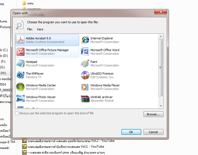Click the Browse... button
This screenshot has width=198, height=155.
click(x=153, y=114)
